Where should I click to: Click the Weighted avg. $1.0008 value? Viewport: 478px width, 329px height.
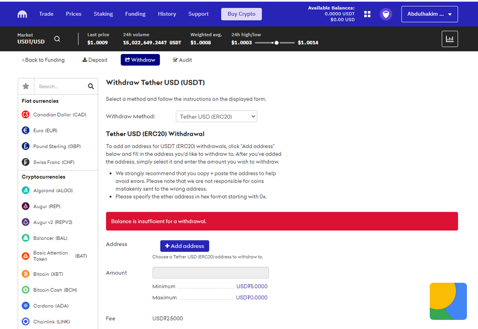click(x=201, y=42)
